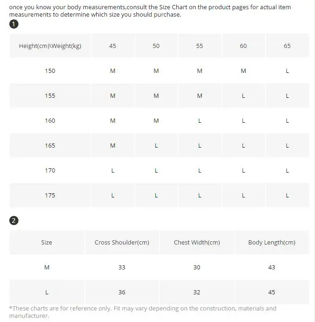Click the number 2 circle icon
Screen dimensions: 315x322
point(14,221)
